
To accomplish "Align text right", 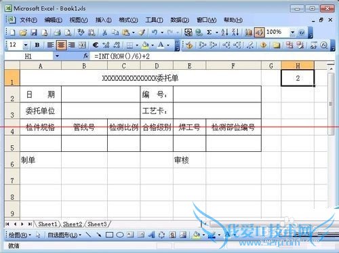I will click(x=72, y=45).
